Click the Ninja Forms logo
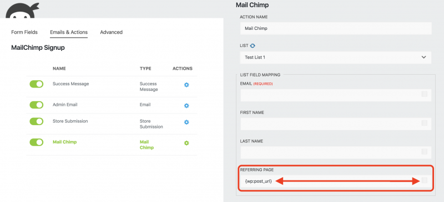 22,11
